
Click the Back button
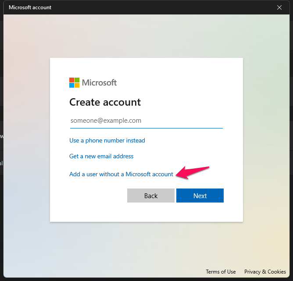click(x=151, y=196)
